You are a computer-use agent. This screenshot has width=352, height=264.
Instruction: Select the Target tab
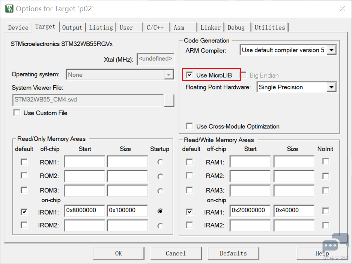(45, 27)
